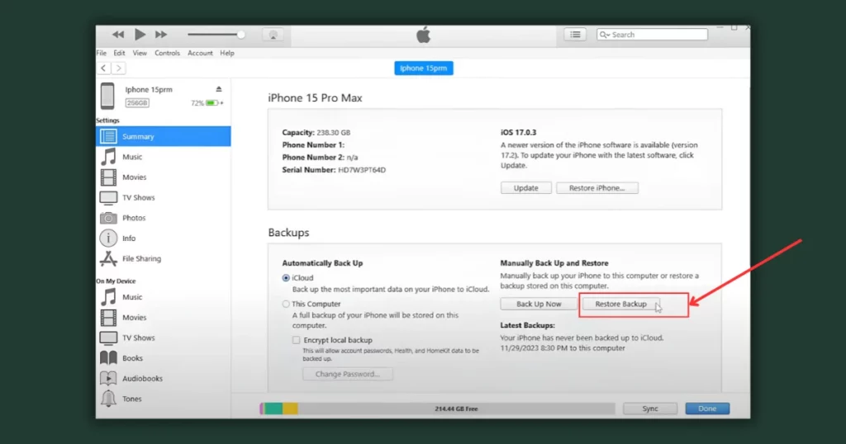846x444 pixels.
Task: Adjust the volume slider knob
Action: 240,35
